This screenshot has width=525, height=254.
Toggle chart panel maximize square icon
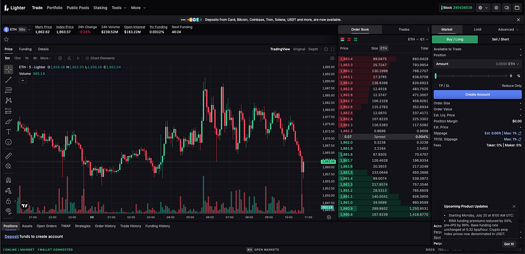(x=326, y=49)
